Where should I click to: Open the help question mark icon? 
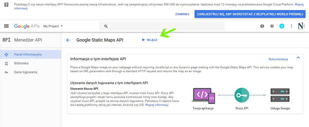pos(272,26)
